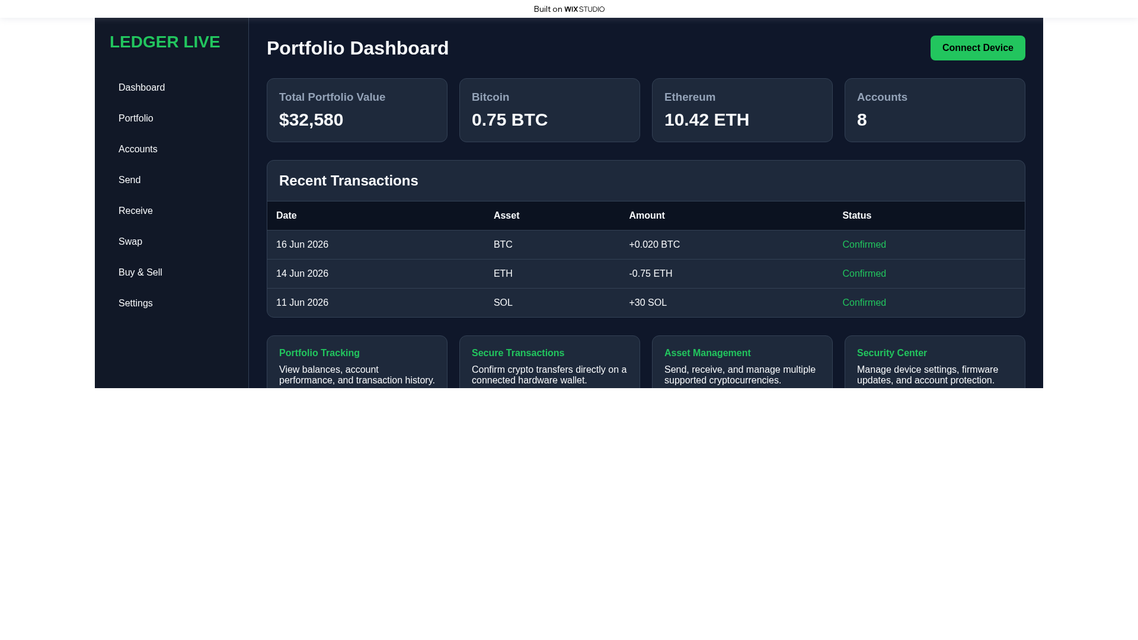Click the Built on Wix Studio banner
The image size is (1138, 640).
pyautogui.click(x=569, y=9)
